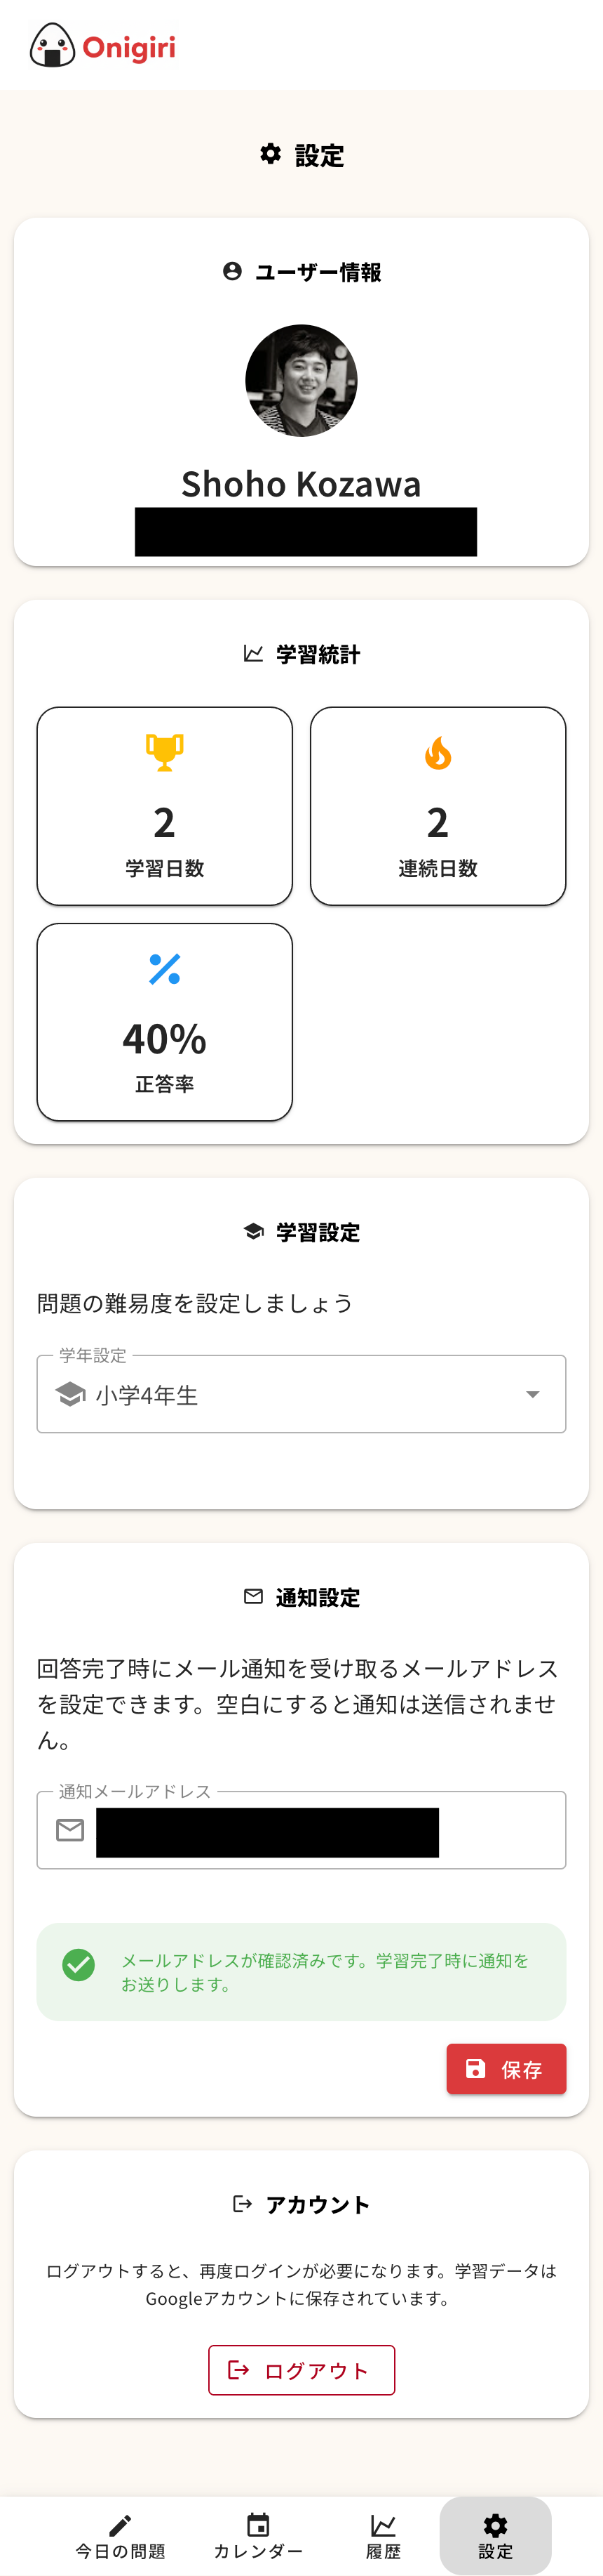The height and width of the screenshot is (2576, 603).
Task: Click the trophy icon in 学習日数 card
Action: pos(165,752)
